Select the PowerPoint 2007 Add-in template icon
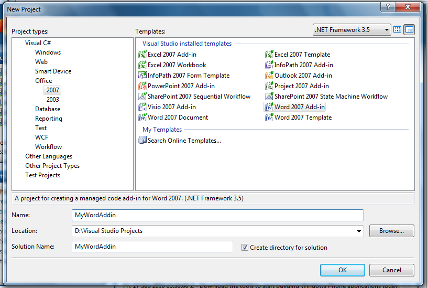The width and height of the screenshot is (428, 288). 142,86
